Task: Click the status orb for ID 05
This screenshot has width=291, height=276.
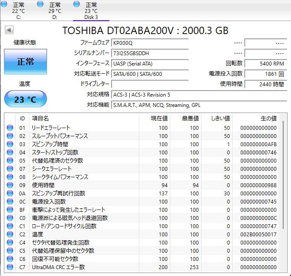Action: click(x=10, y=160)
